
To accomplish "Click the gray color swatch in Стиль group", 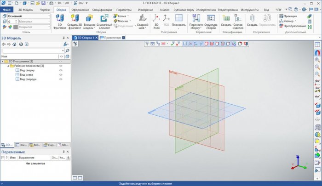I will 16,27.
